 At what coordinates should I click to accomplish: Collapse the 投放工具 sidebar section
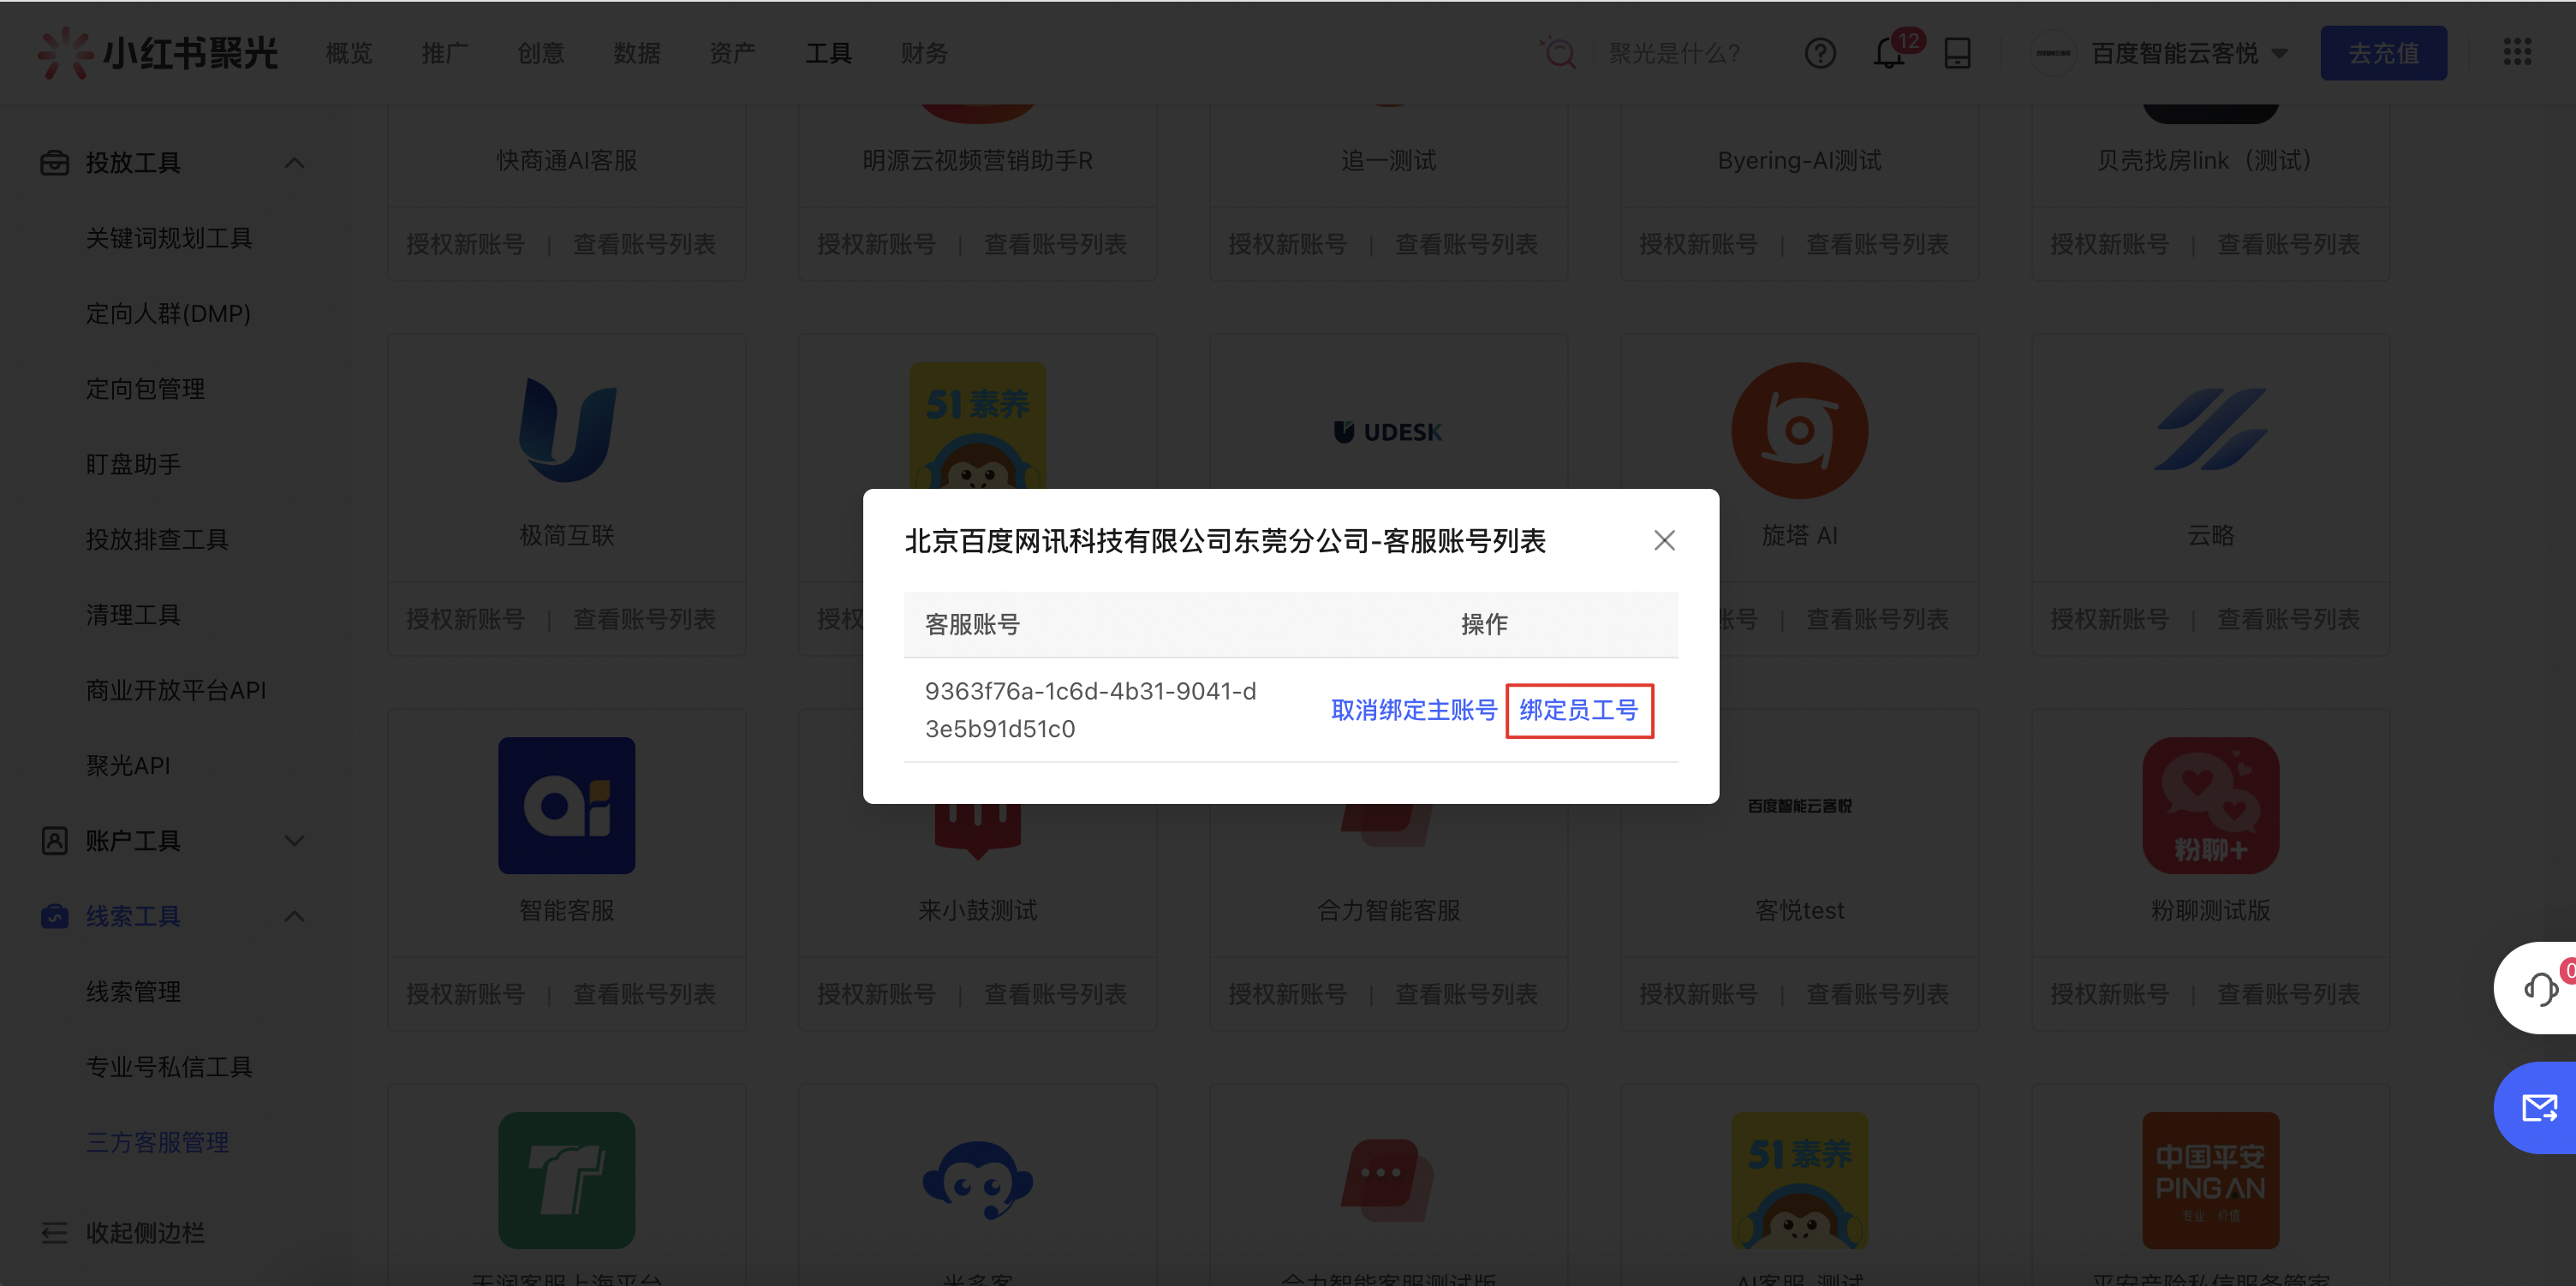coord(294,162)
